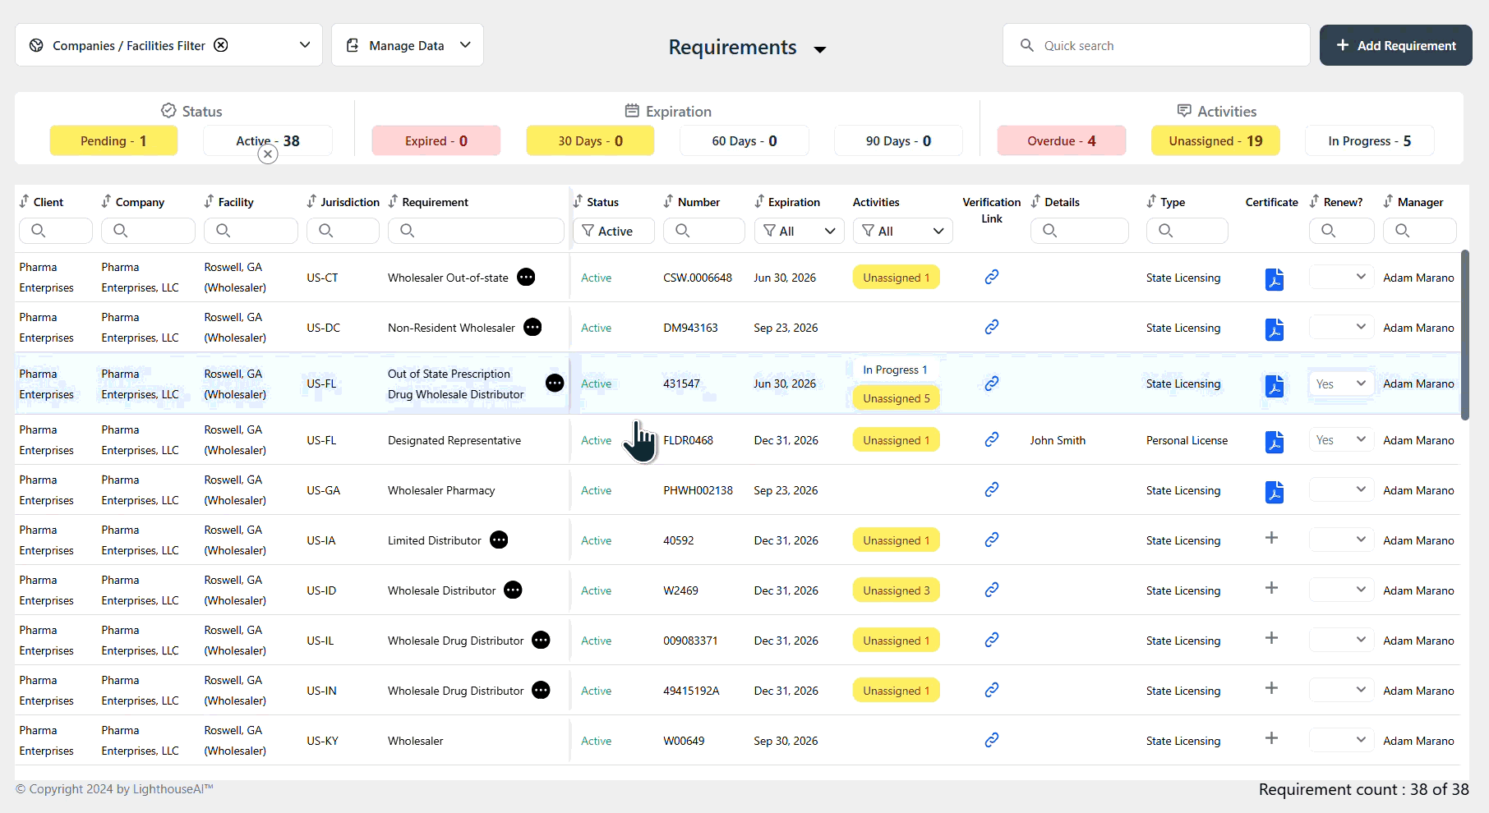Toggle the Pending status filter chip
This screenshot has width=1489, height=813.
coord(113,140)
